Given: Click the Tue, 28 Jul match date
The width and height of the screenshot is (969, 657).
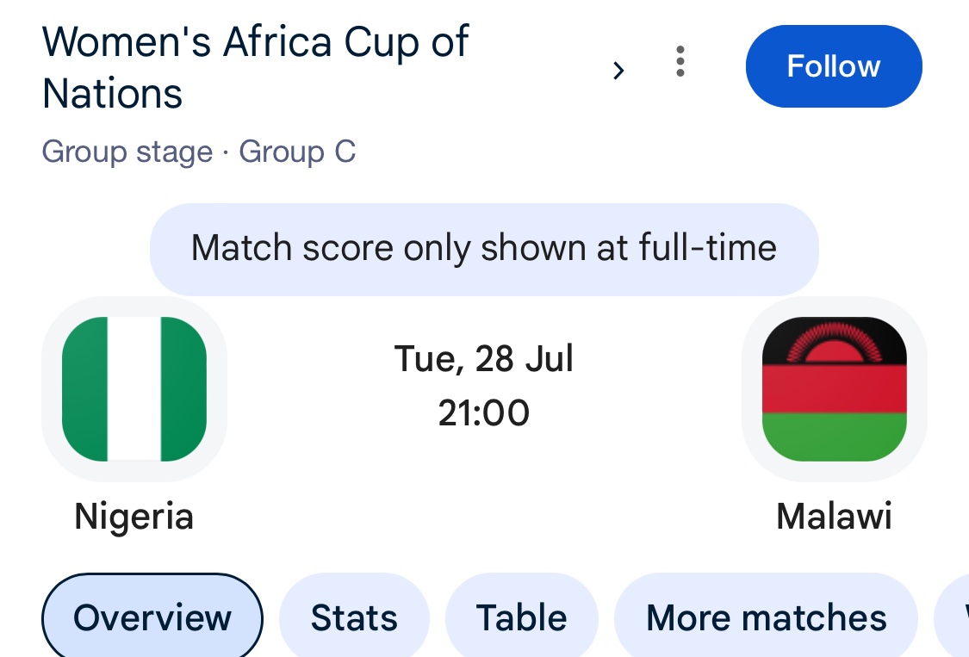Looking at the screenshot, I should pos(484,358).
